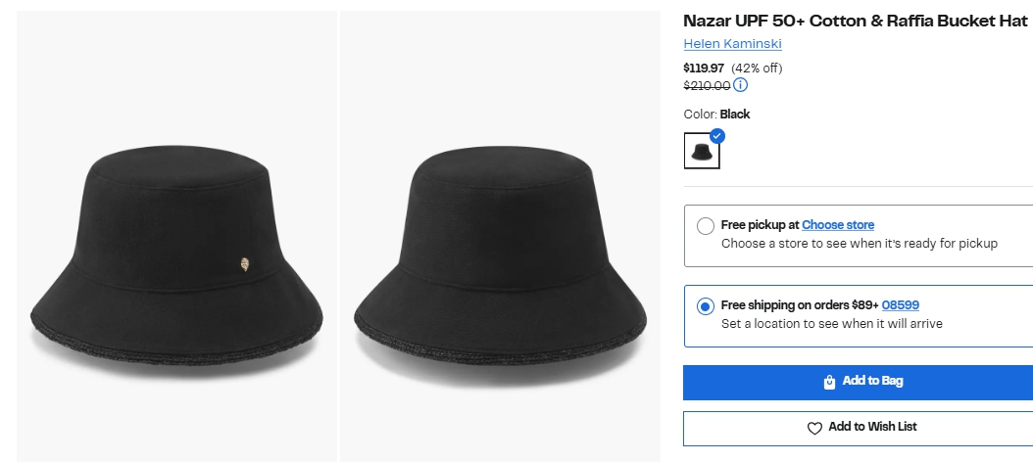This screenshot has height=462, width=1033.
Task: Click the info icon beside the $210.00 price
Action: click(741, 85)
